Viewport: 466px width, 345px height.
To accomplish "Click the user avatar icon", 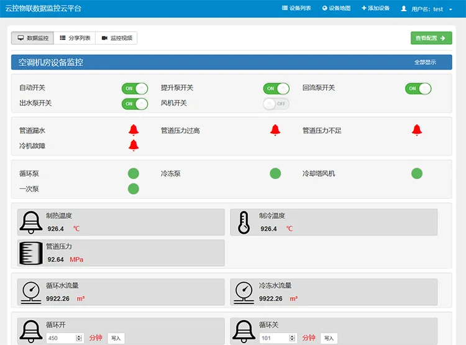I will (404, 9).
